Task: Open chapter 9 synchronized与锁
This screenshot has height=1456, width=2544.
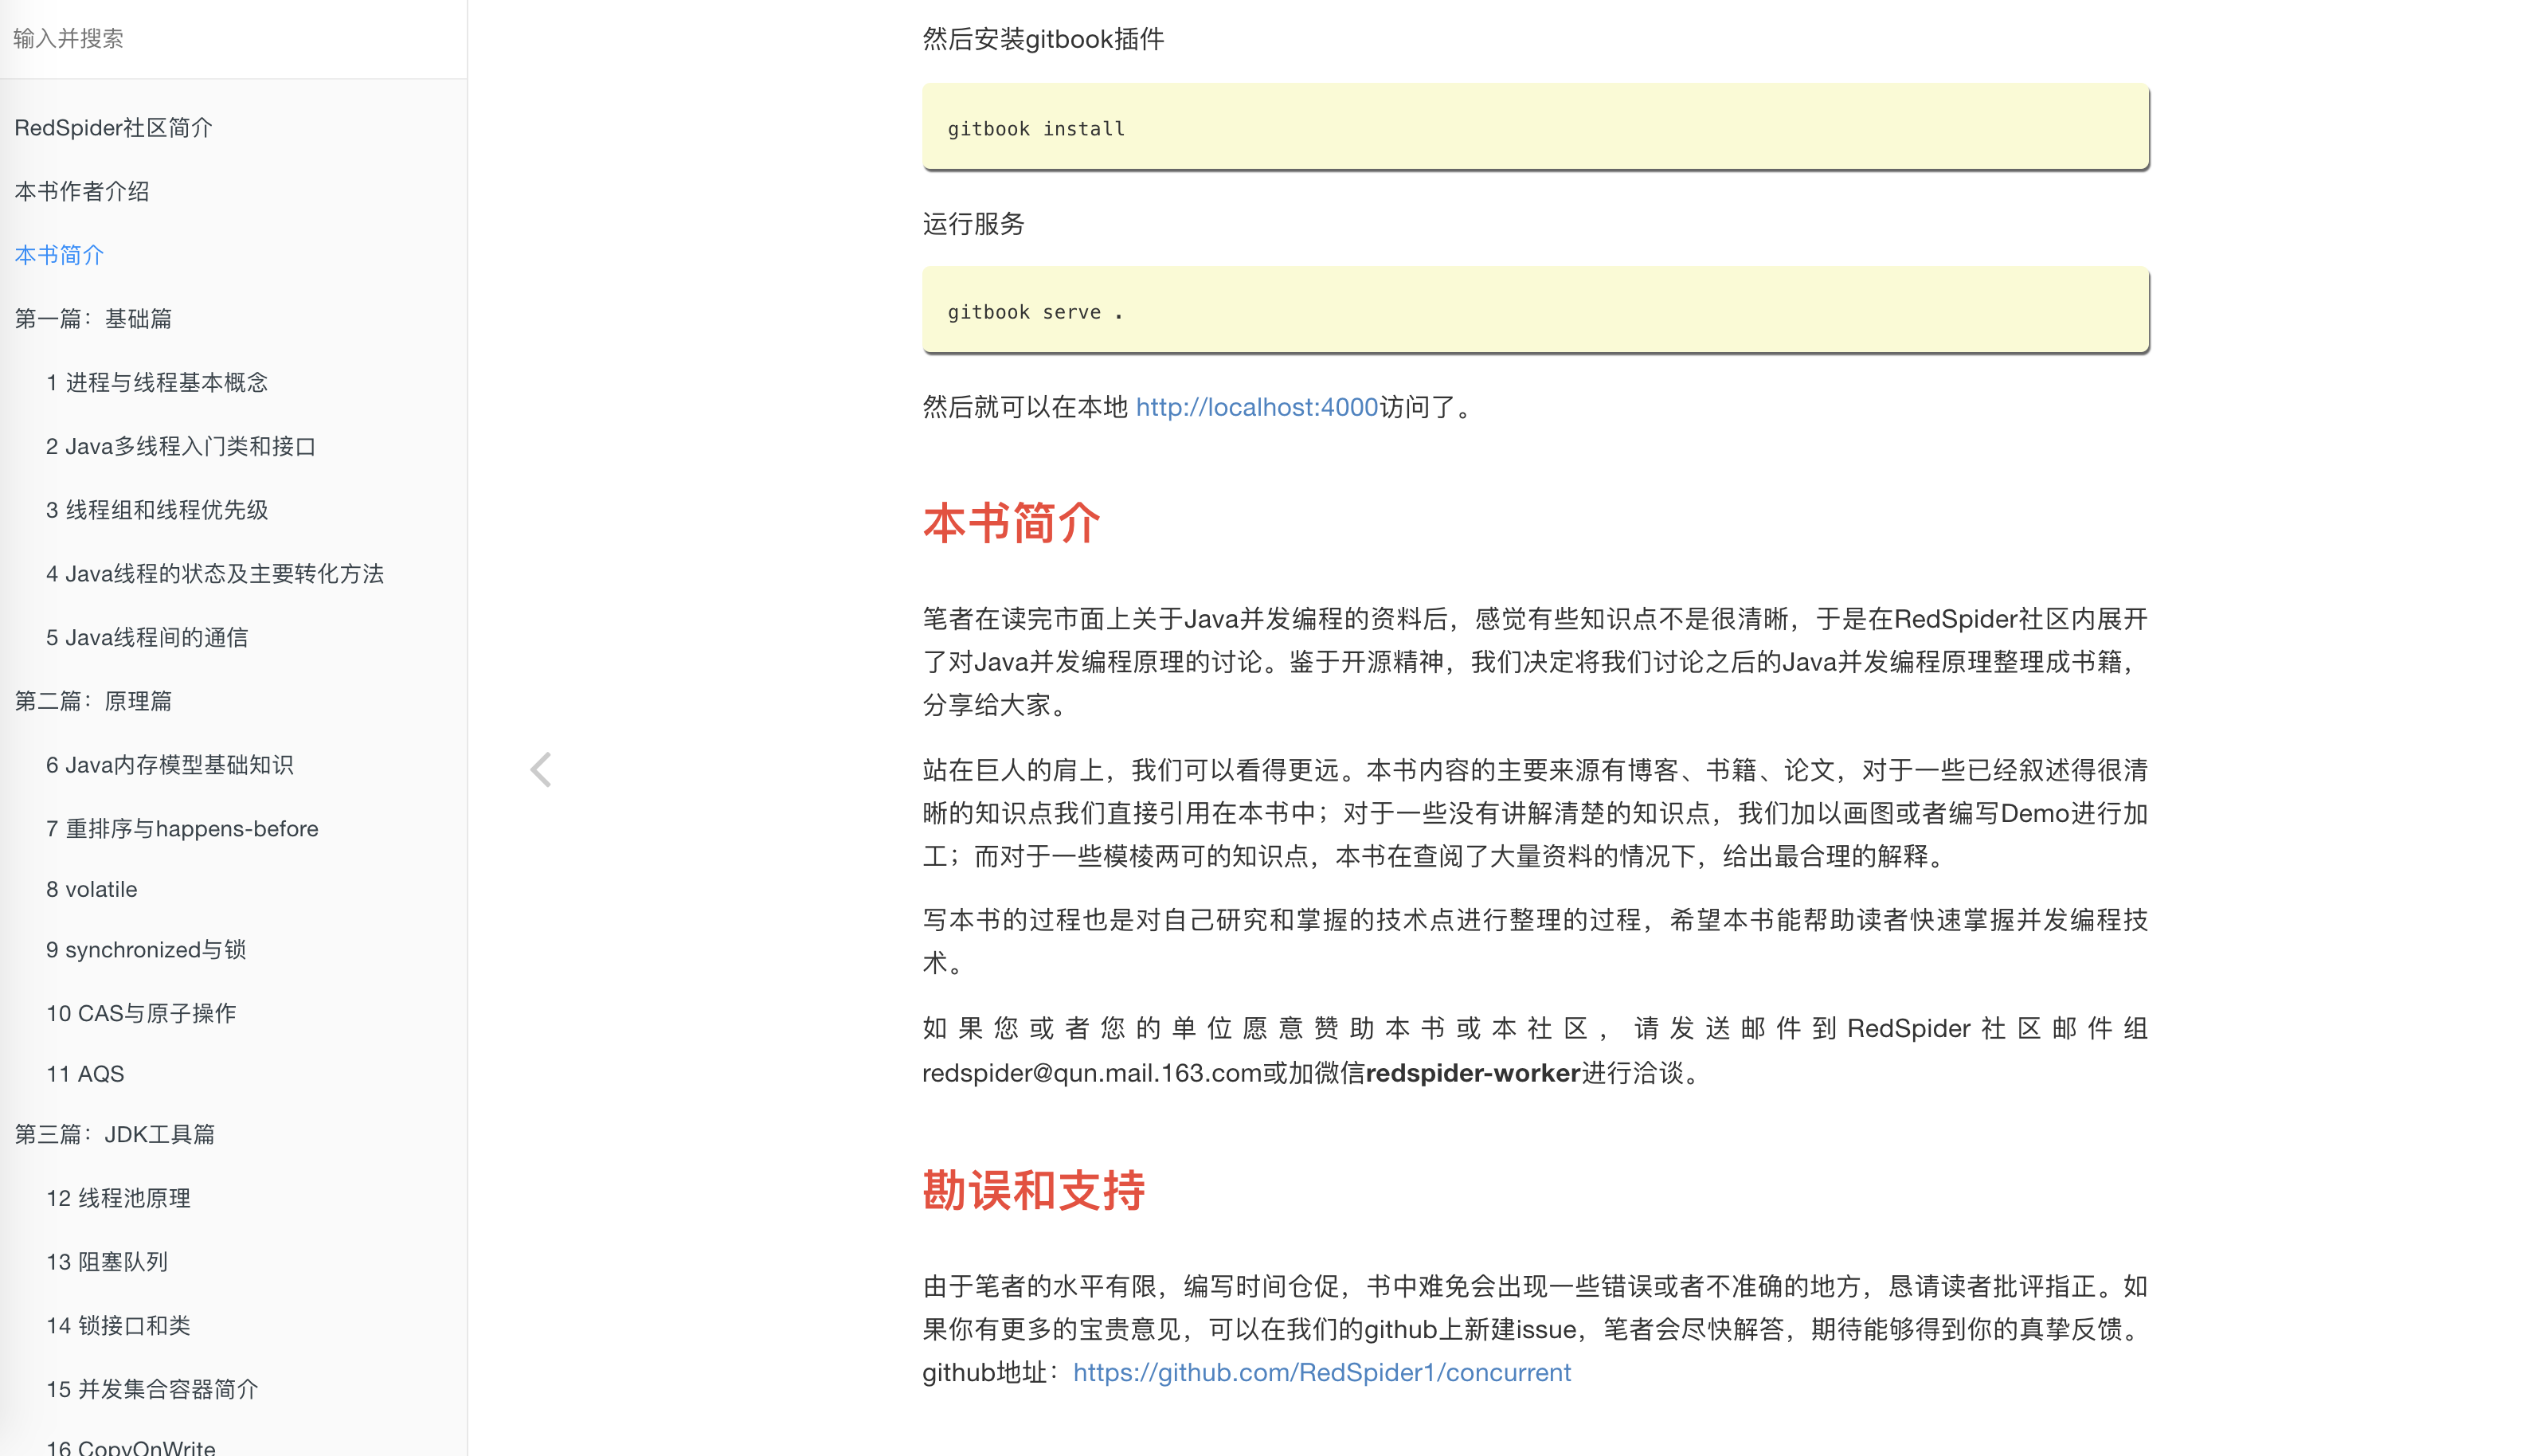Action: (x=147, y=950)
